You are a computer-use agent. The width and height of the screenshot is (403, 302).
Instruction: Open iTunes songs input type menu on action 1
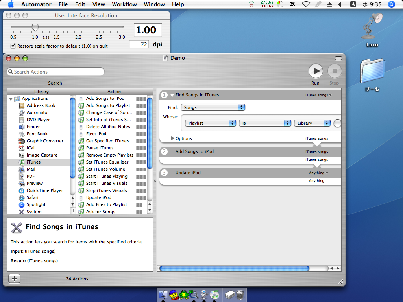318,95
